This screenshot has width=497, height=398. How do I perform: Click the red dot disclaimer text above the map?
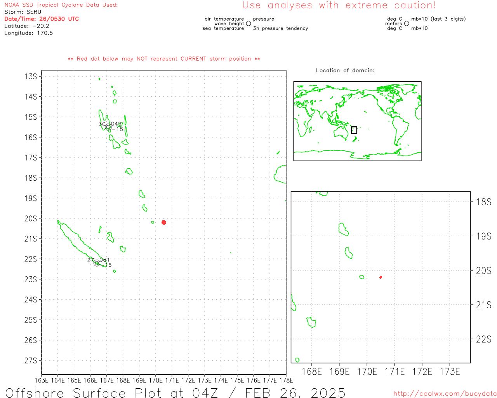click(x=164, y=59)
